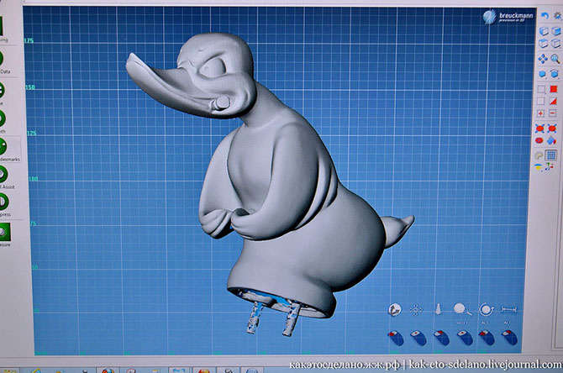Select the first cube view icon

[x=544, y=31]
